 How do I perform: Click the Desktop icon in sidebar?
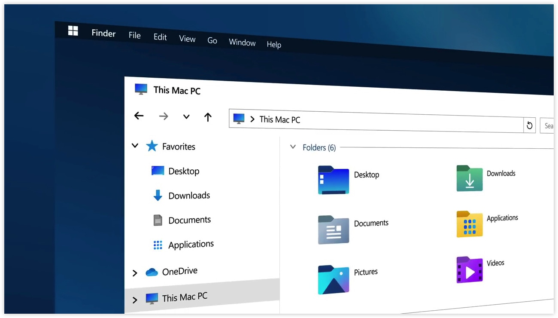click(158, 171)
